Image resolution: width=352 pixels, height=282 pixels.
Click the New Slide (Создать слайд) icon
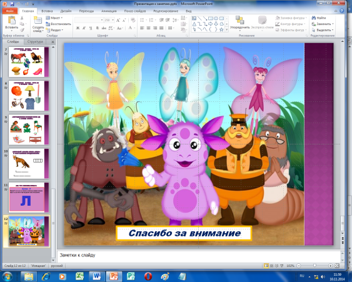[38, 21]
